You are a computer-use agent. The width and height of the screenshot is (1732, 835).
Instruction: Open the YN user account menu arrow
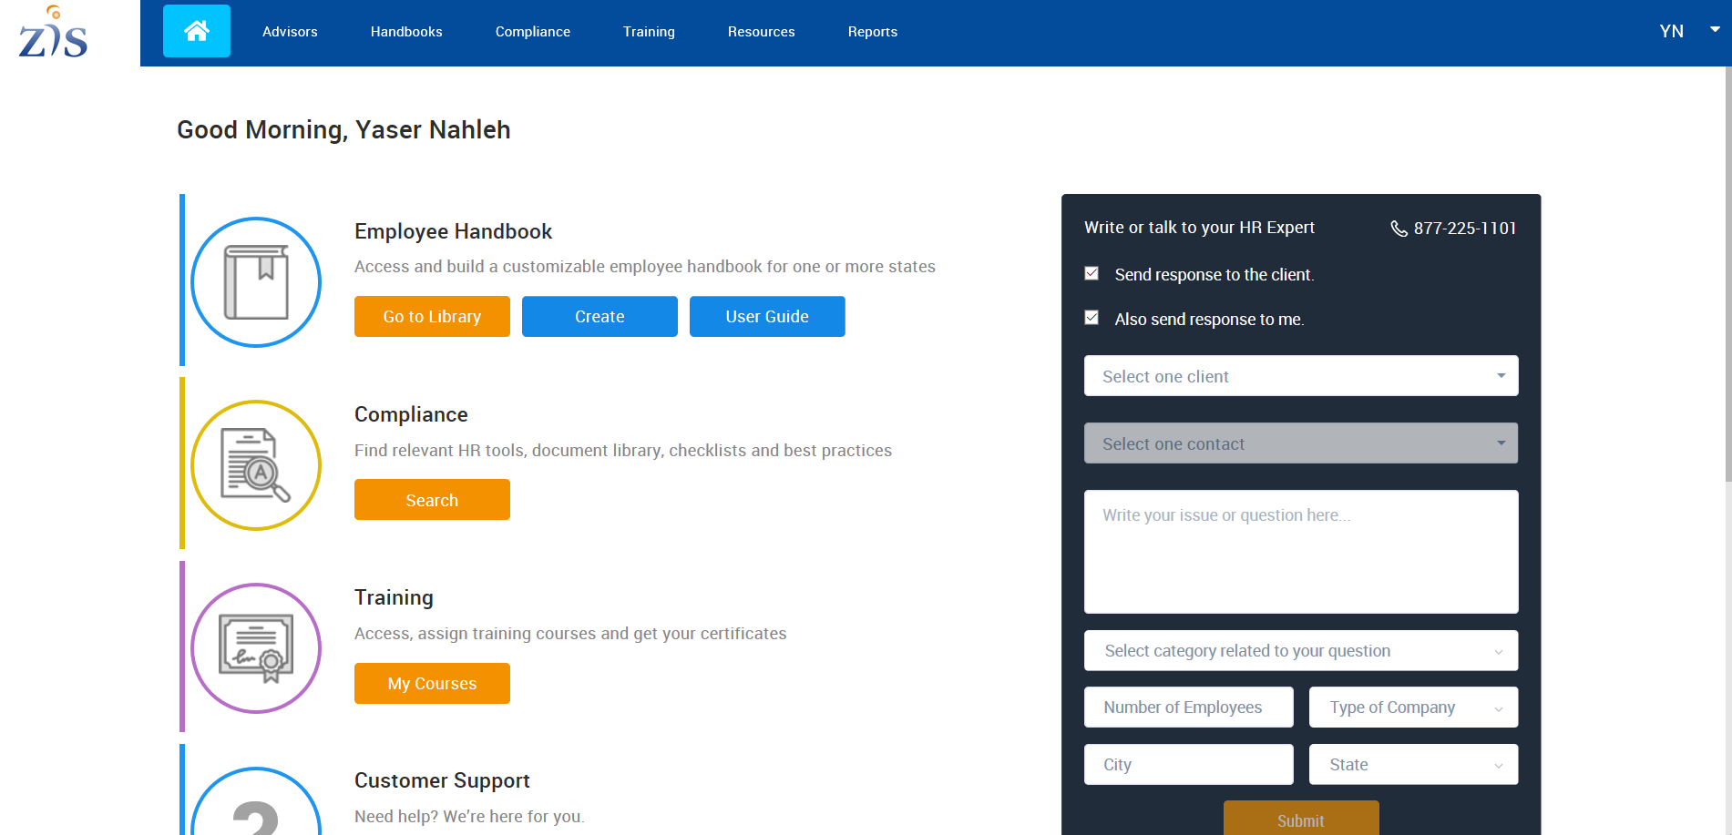coord(1714,30)
